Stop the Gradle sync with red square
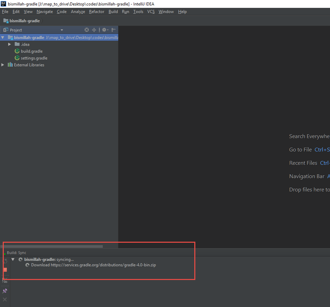The width and height of the screenshot is (330, 307). (4, 270)
